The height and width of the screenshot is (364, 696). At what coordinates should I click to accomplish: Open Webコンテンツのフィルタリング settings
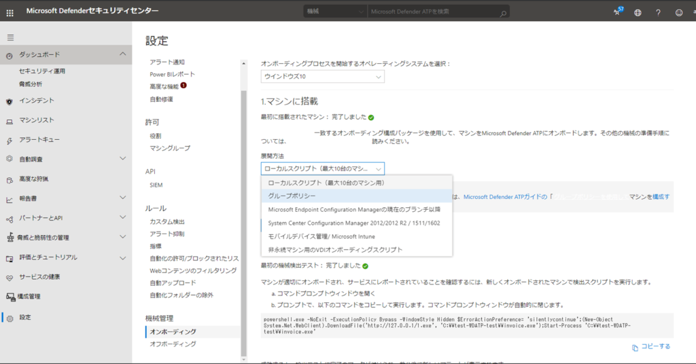point(193,270)
